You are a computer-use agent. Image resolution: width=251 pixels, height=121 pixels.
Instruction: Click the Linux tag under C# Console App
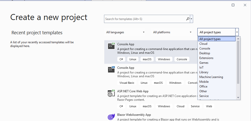[133, 59]
